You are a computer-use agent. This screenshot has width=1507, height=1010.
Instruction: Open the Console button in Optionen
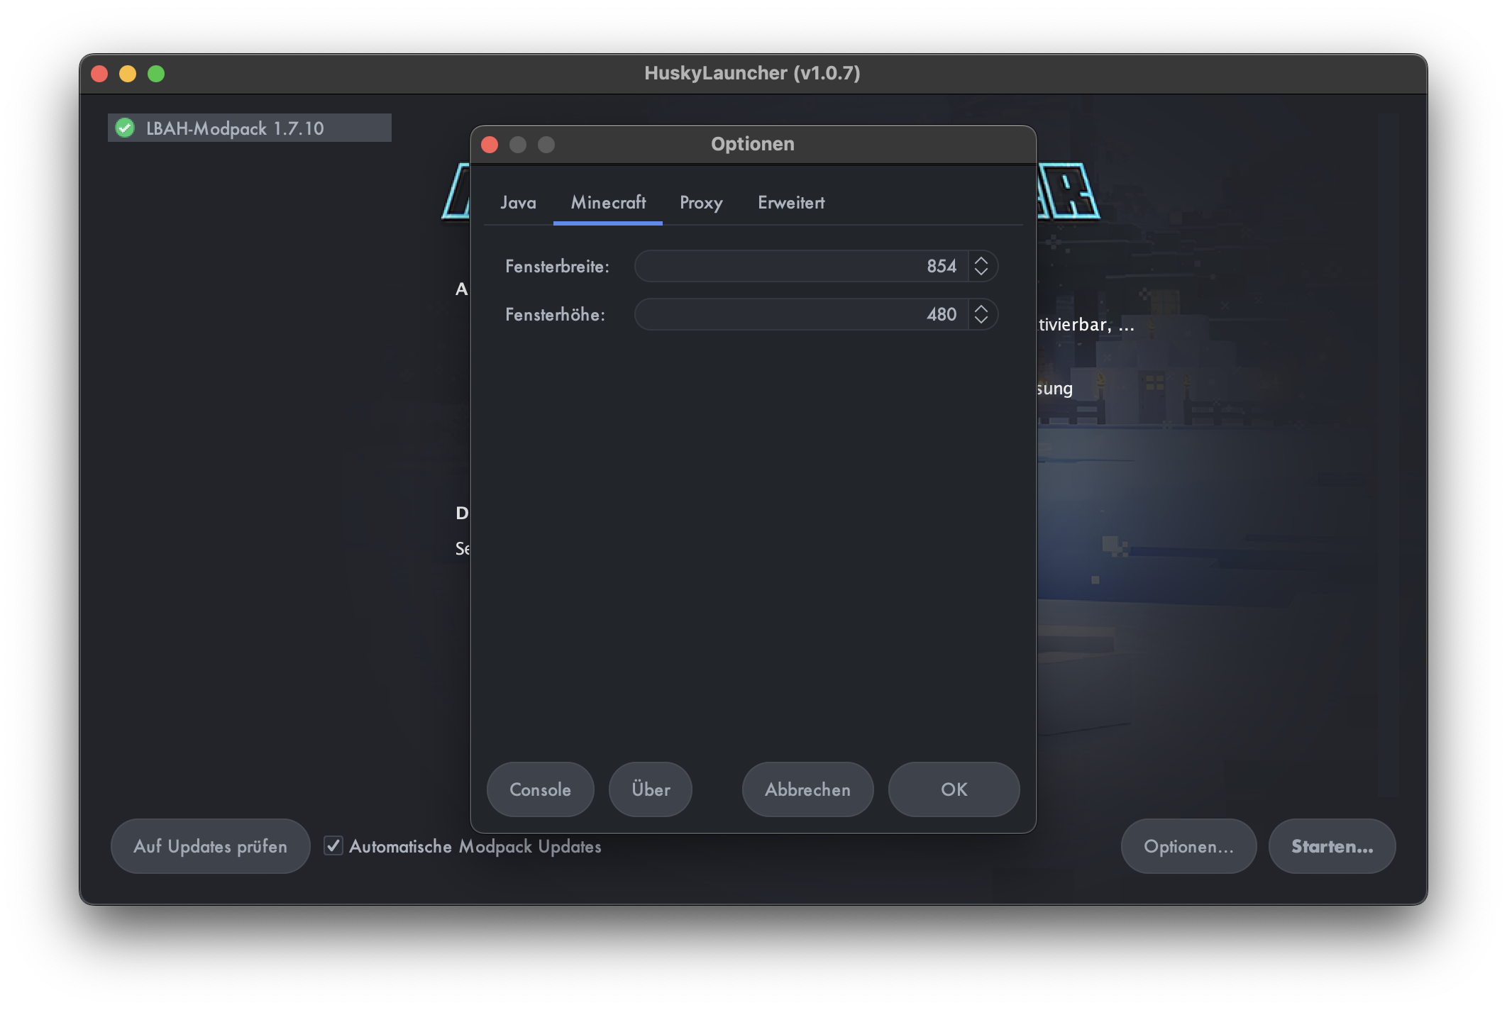click(540, 789)
